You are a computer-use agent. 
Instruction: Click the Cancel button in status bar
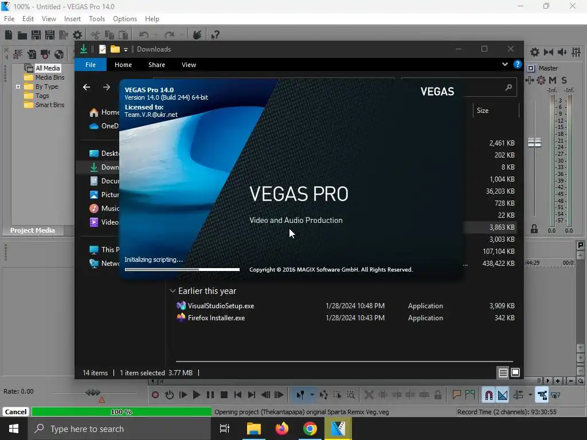(x=15, y=411)
